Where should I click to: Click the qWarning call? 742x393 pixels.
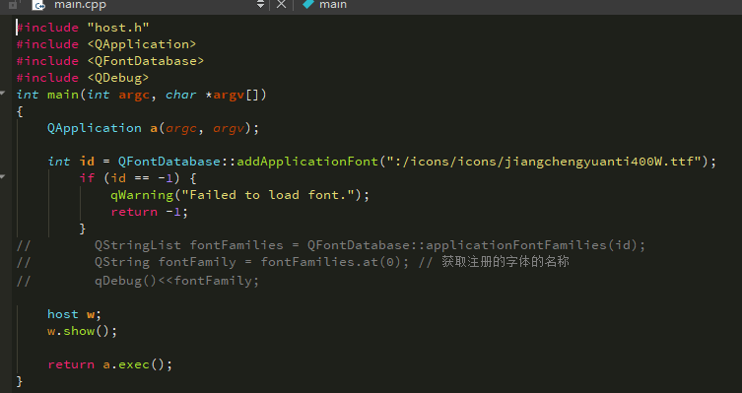coord(142,195)
